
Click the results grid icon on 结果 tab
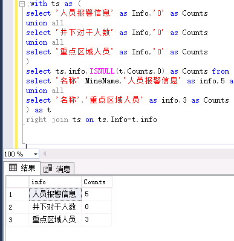click(x=13, y=167)
